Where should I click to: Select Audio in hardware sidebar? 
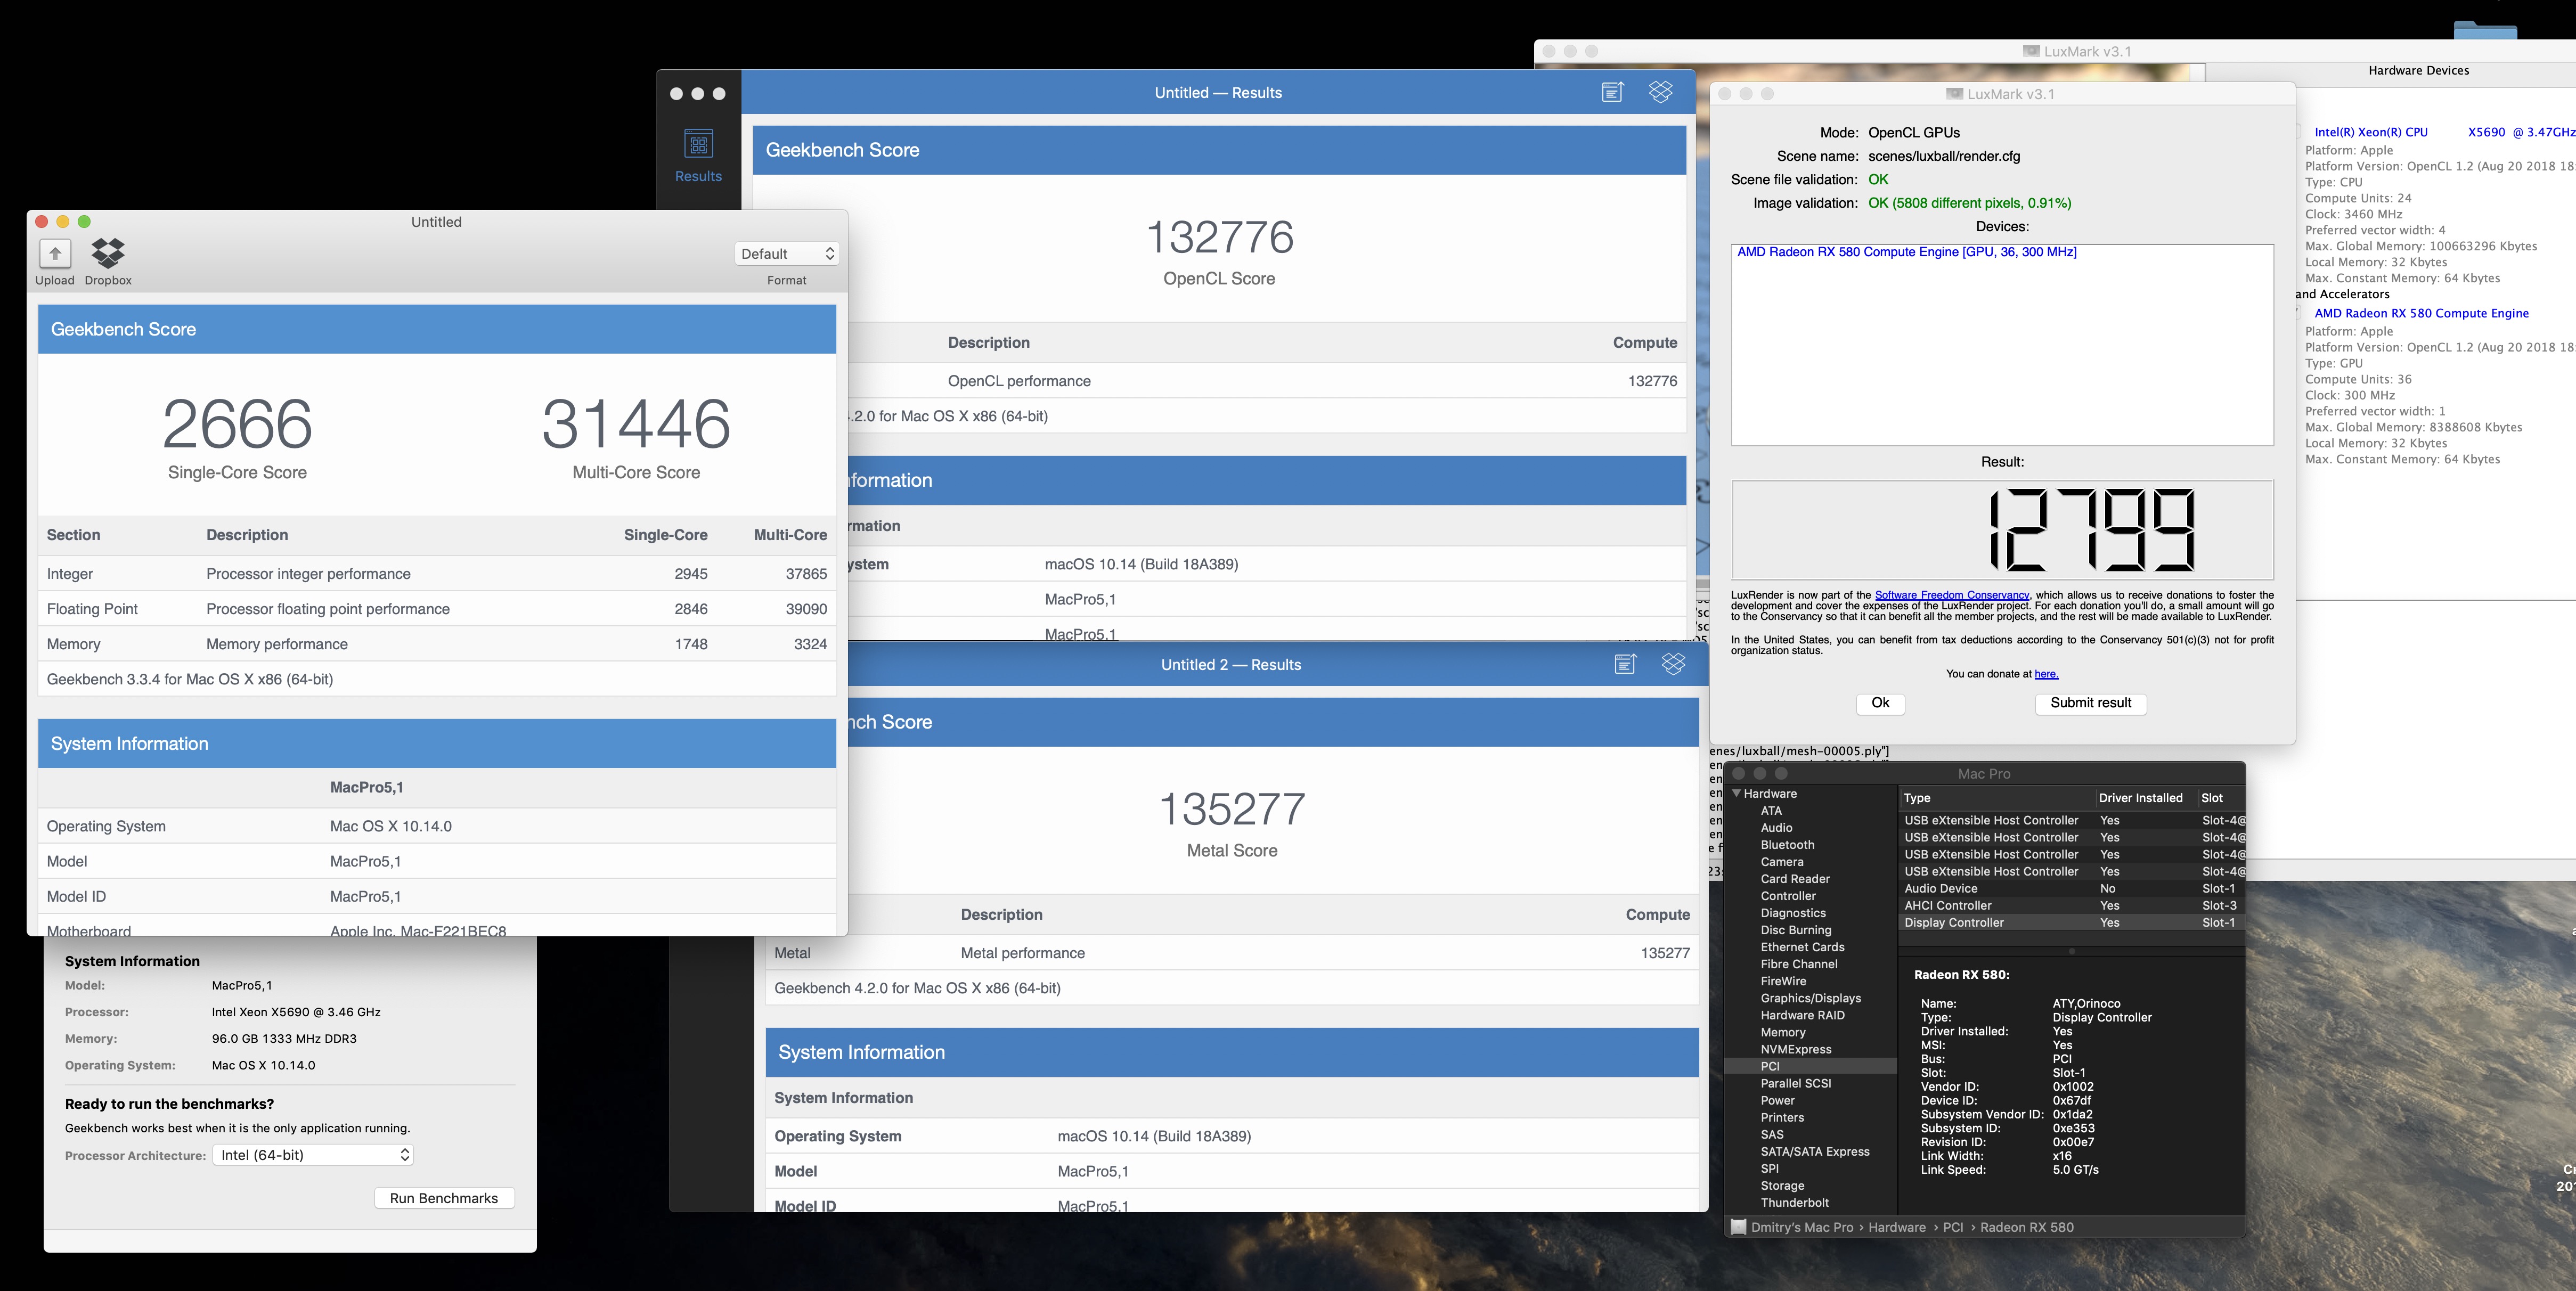(1776, 828)
